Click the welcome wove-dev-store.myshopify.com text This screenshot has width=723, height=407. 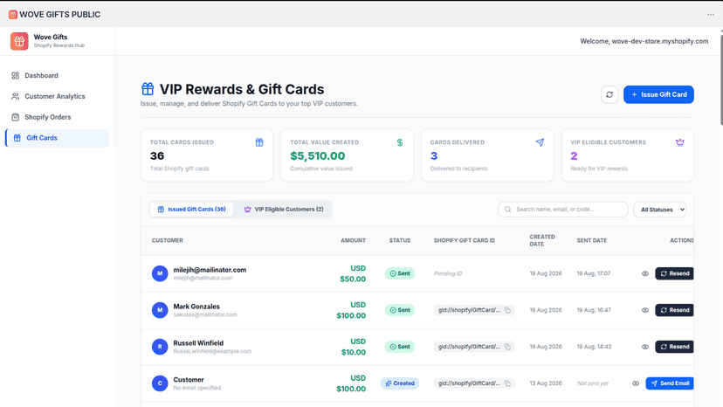(644, 41)
